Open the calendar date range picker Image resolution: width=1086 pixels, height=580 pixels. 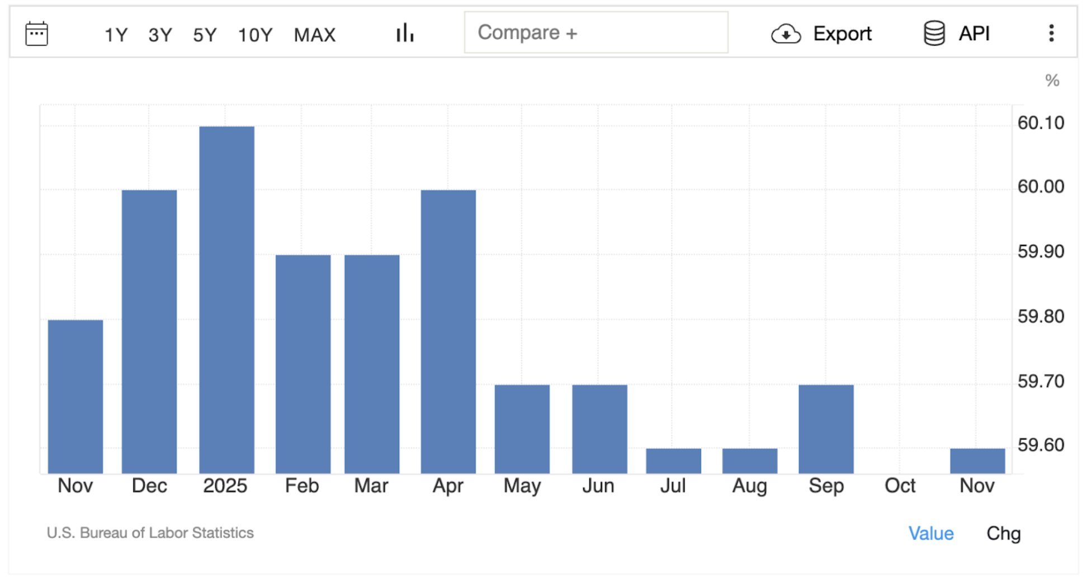[x=37, y=34]
